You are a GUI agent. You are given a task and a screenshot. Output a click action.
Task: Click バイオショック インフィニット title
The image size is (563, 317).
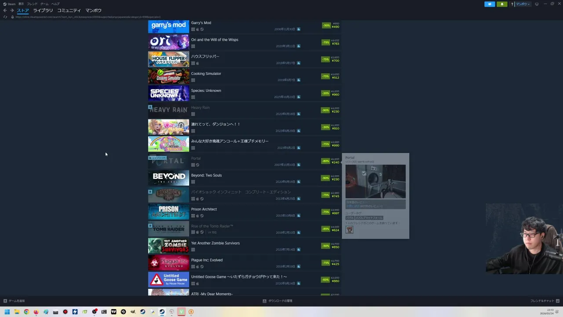pos(241,192)
